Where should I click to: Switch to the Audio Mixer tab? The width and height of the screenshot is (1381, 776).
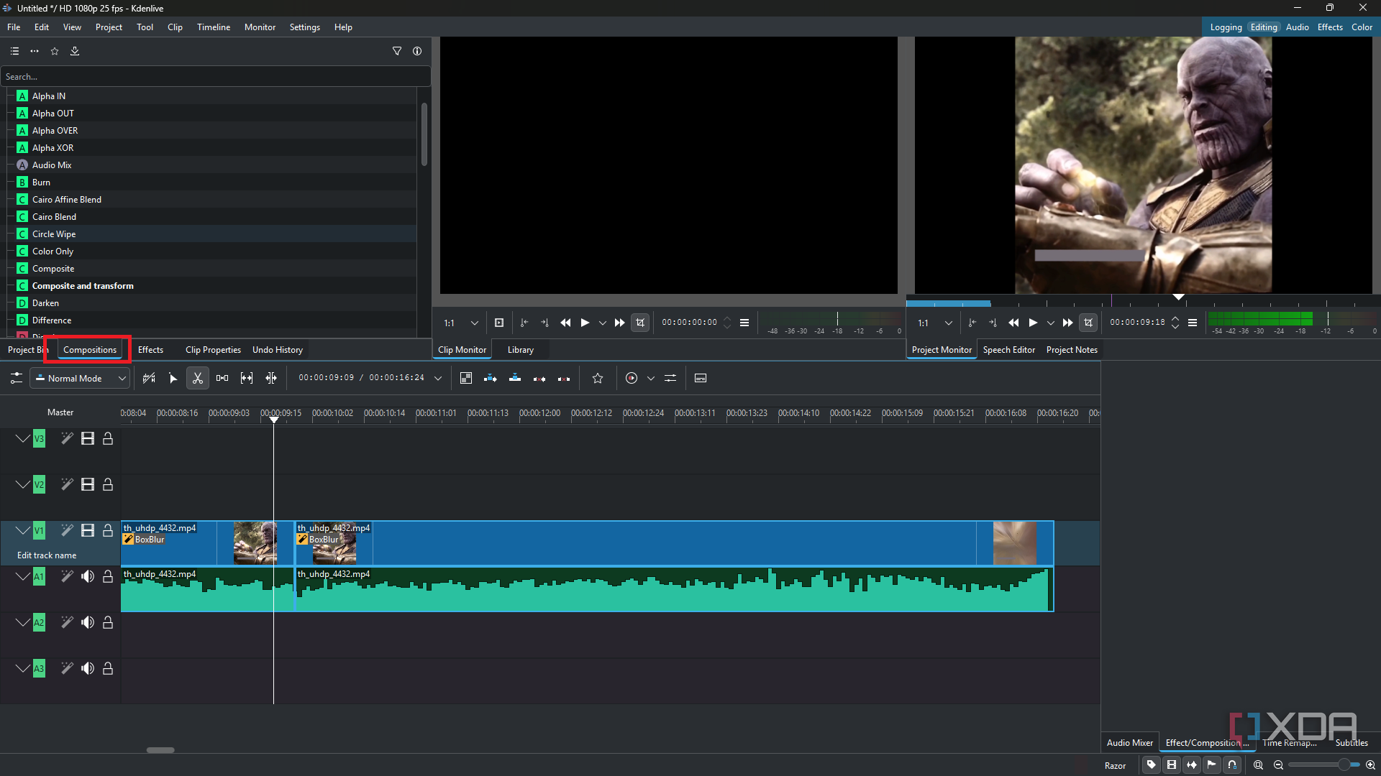pos(1129,743)
